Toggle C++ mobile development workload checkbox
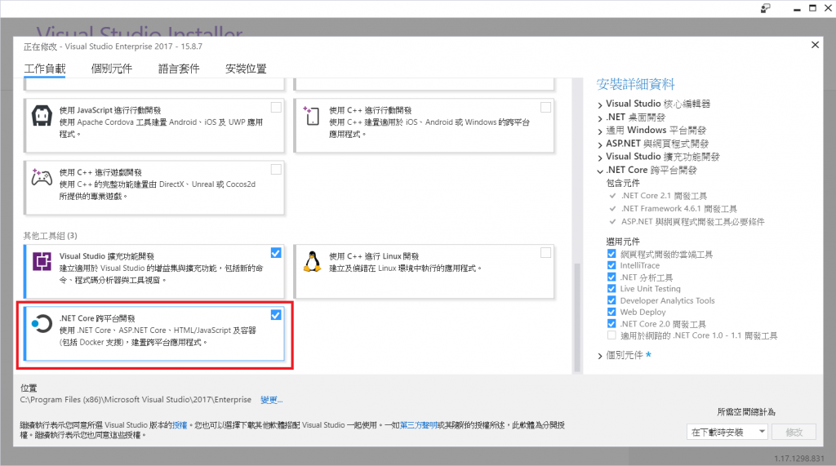The width and height of the screenshot is (836, 466). [x=546, y=107]
